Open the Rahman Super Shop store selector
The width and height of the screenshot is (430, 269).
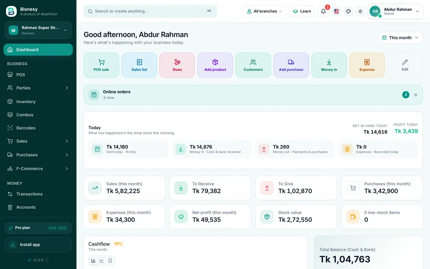(38, 30)
